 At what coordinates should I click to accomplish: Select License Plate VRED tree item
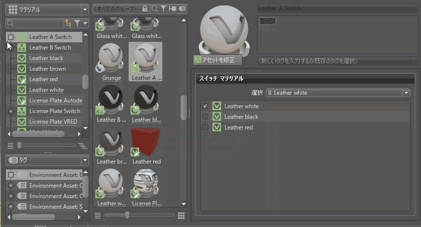click(53, 122)
